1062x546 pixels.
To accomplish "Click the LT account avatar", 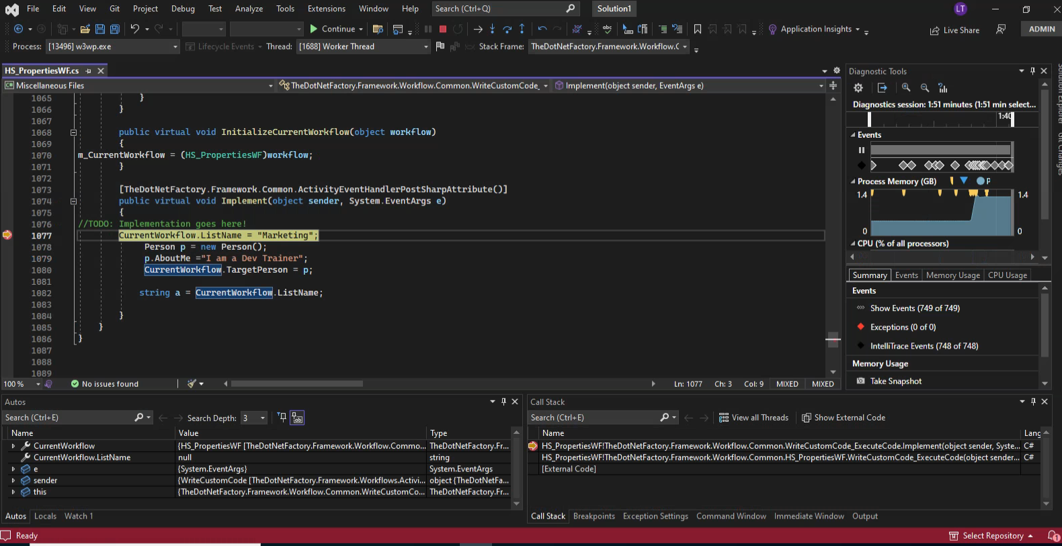I will (x=961, y=9).
